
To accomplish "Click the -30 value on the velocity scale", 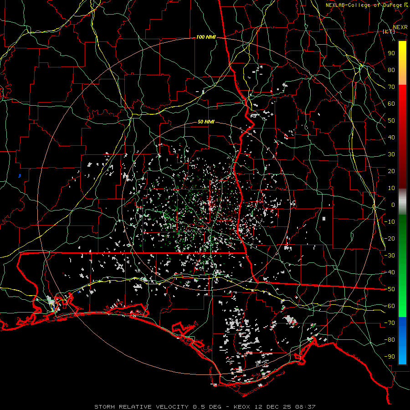I will pyautogui.click(x=389, y=256).
